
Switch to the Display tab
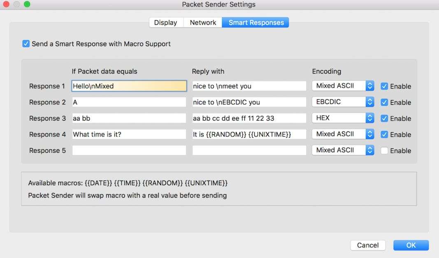tap(166, 22)
